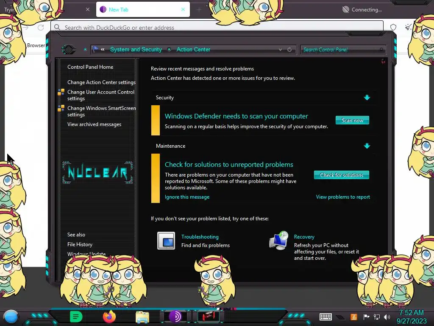Switch to red Control Panel taskbar item

point(209,317)
